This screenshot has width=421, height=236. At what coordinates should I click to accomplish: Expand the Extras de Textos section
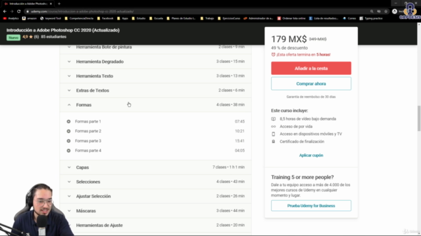tap(155, 90)
